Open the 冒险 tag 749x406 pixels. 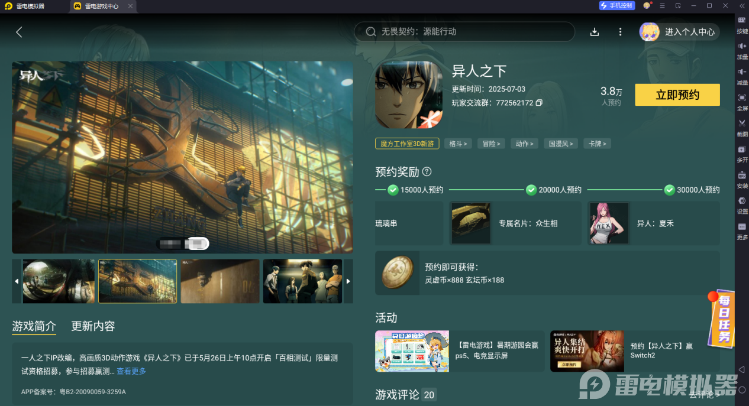click(491, 144)
